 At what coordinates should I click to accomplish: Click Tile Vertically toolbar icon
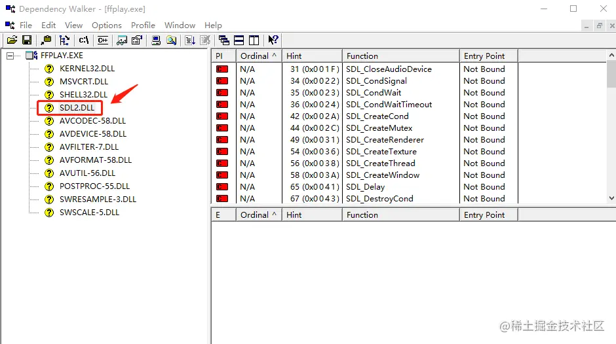254,40
